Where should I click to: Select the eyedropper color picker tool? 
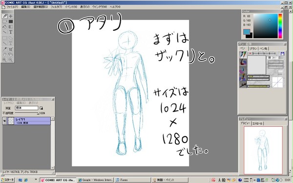pyautogui.click(x=5, y=49)
